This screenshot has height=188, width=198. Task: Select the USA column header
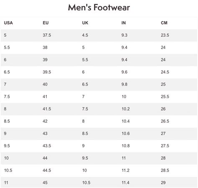point(8,23)
